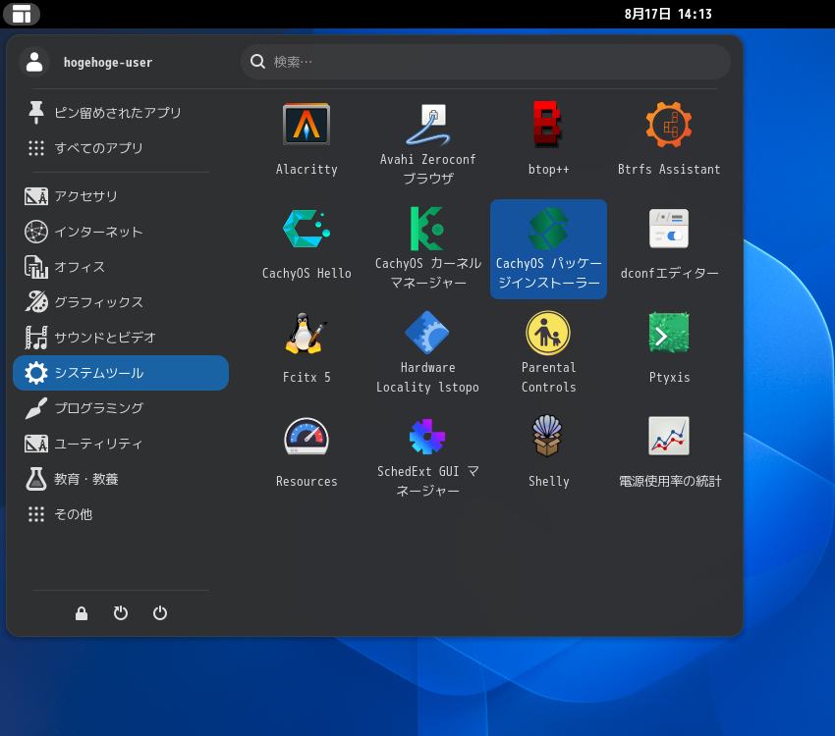Viewport: 835px width, 736px height.
Task: Launch btop++ system monitor
Action: (x=548, y=140)
